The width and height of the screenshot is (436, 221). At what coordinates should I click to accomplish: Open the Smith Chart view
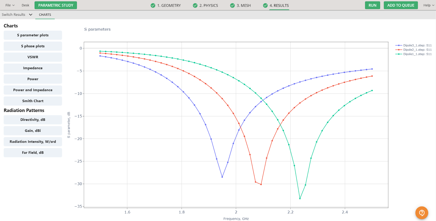tap(33, 101)
